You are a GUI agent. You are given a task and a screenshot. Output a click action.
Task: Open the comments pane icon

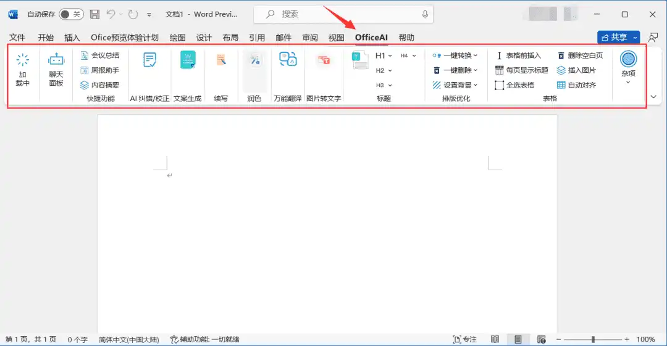[x=653, y=38]
